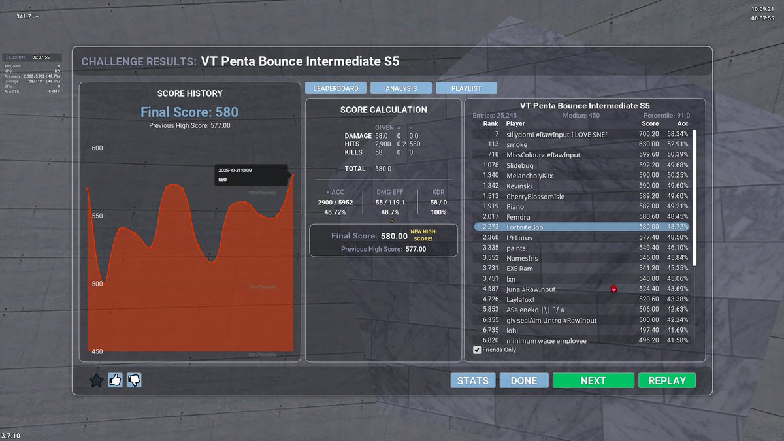Click the 2900 / 5952 accuracy value

tap(336, 203)
